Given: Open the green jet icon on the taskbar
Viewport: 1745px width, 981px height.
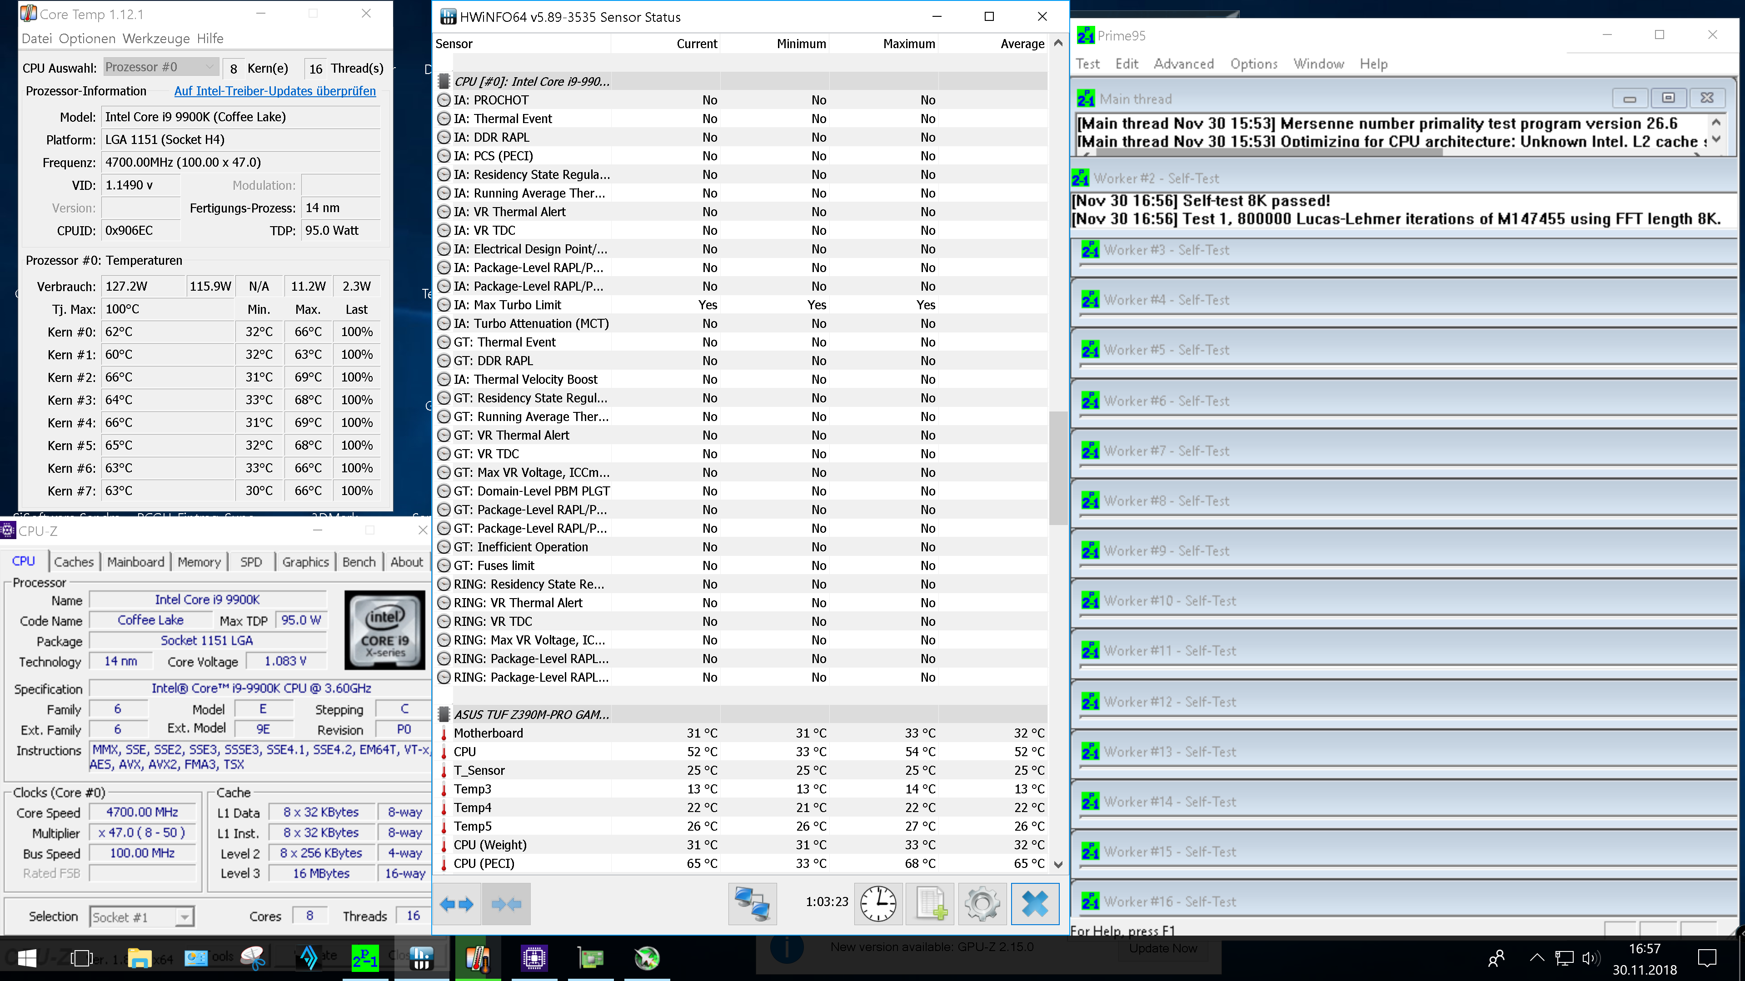Looking at the screenshot, I should (x=647, y=958).
